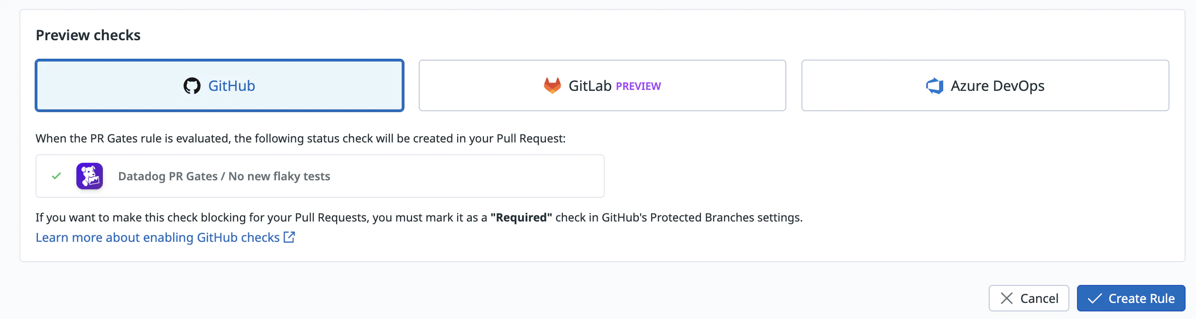Click the bold "Required" text
1196x319 pixels.
coord(521,217)
